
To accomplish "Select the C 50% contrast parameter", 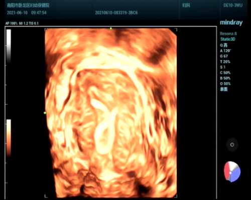I will pos(225,73).
